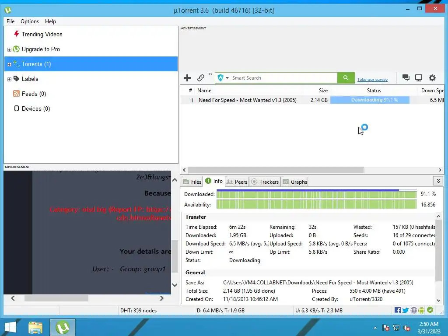Switch to the Trackers tab
The height and width of the screenshot is (336, 448).
click(265, 182)
